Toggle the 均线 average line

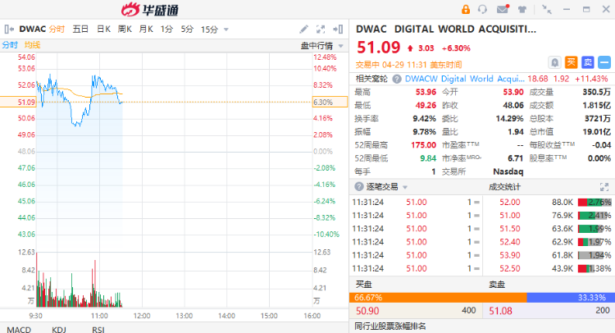tap(32, 45)
